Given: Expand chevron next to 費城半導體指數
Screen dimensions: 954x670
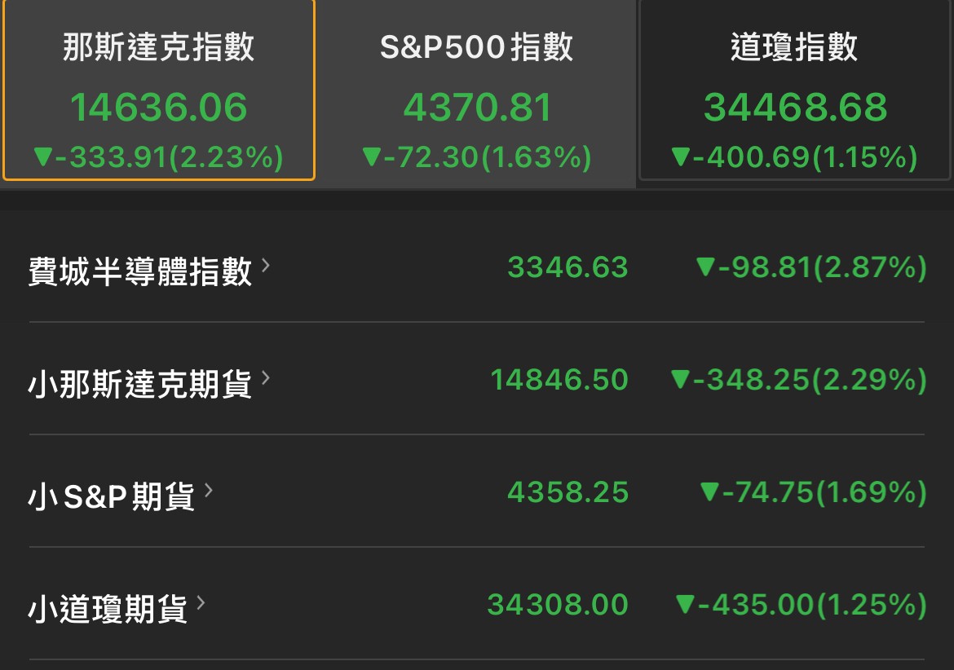Looking at the screenshot, I should 265,266.
